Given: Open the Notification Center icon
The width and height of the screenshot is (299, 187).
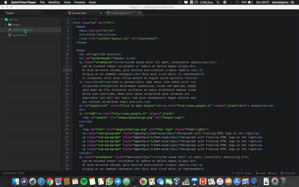Looking at the screenshot, I should coord(293,2).
